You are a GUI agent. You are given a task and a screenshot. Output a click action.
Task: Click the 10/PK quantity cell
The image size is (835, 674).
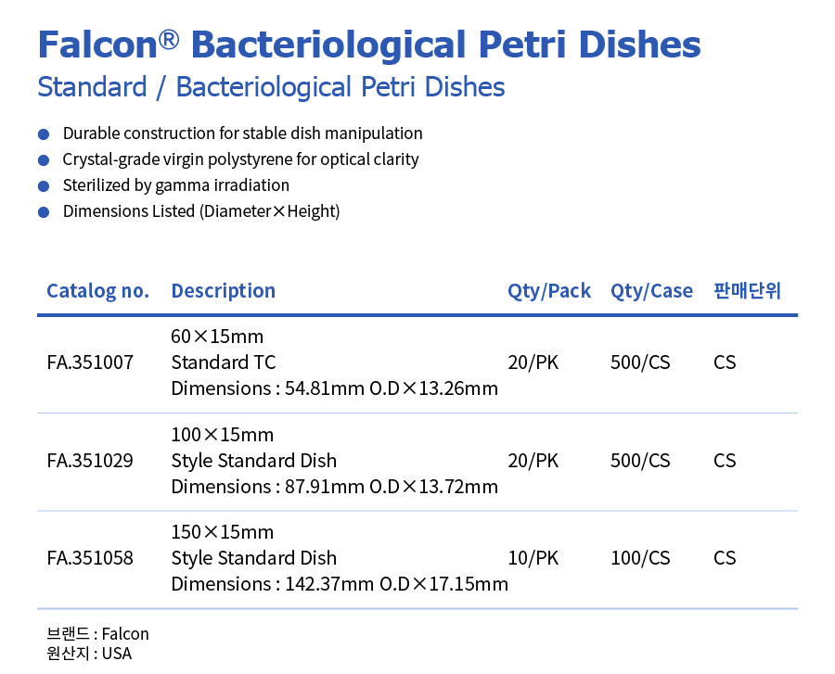[533, 558]
